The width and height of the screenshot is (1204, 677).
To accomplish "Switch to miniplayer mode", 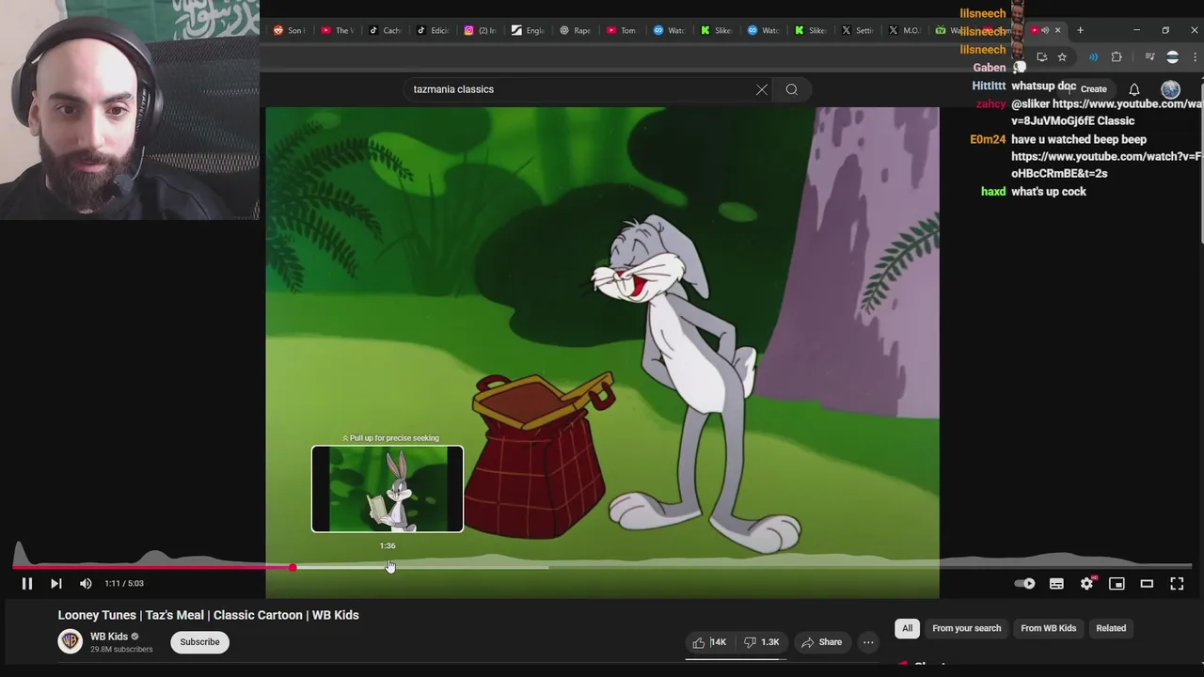I will (x=1117, y=584).
